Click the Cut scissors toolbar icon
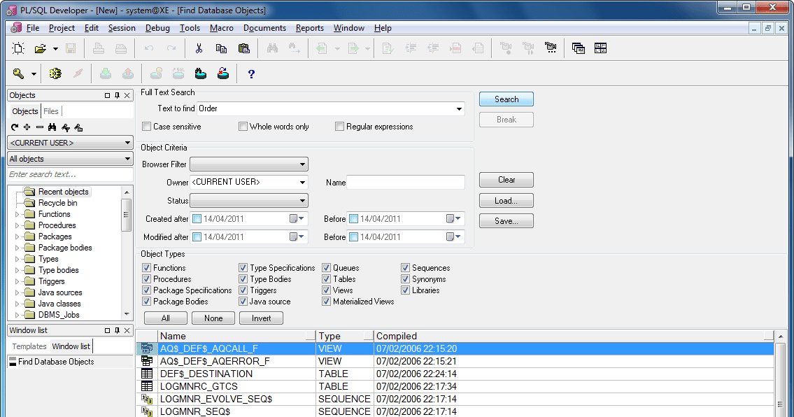 pyautogui.click(x=199, y=48)
